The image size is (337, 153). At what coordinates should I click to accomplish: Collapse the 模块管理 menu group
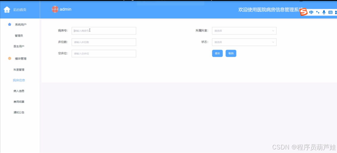click(20, 59)
